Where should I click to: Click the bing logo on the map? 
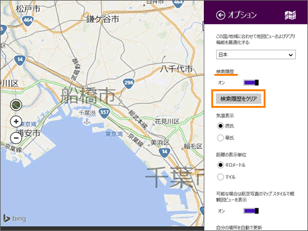coord(15,218)
